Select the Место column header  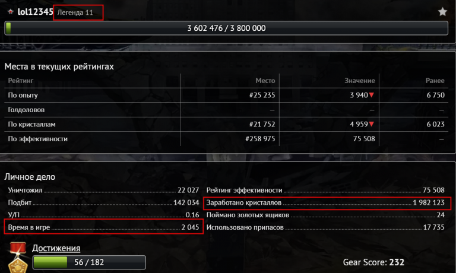265,81
